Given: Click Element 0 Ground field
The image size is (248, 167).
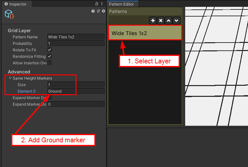Looking at the screenshot, I should coord(76,91).
